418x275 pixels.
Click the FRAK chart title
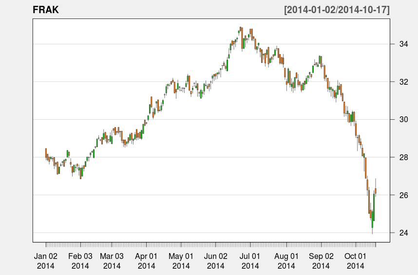[x=46, y=10]
